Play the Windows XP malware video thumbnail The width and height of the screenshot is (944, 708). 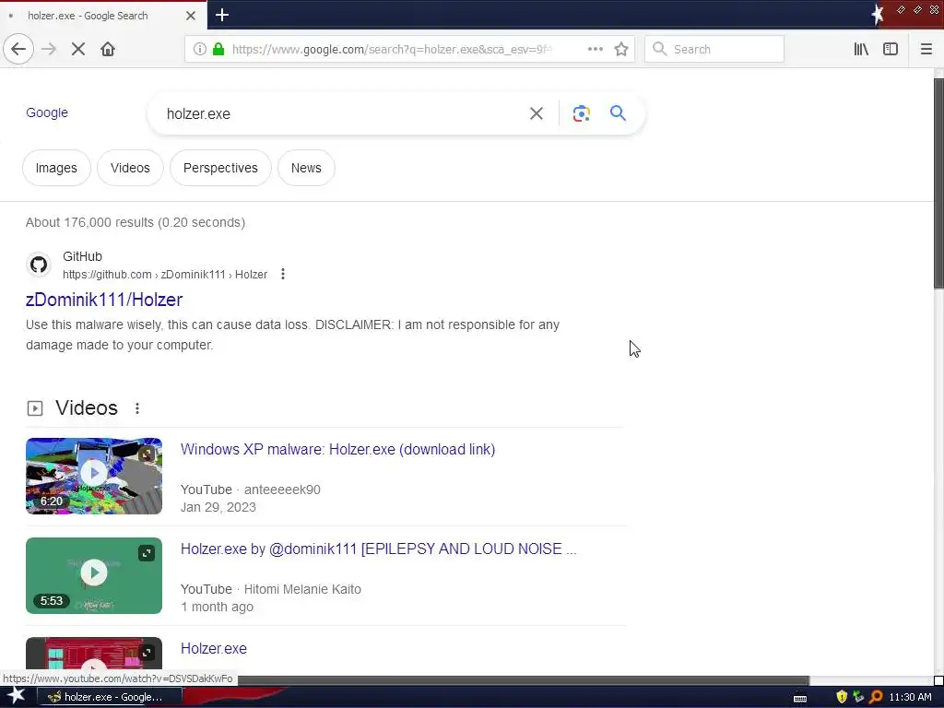(x=94, y=476)
